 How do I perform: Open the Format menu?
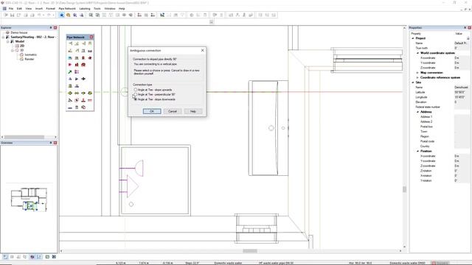[51, 9]
